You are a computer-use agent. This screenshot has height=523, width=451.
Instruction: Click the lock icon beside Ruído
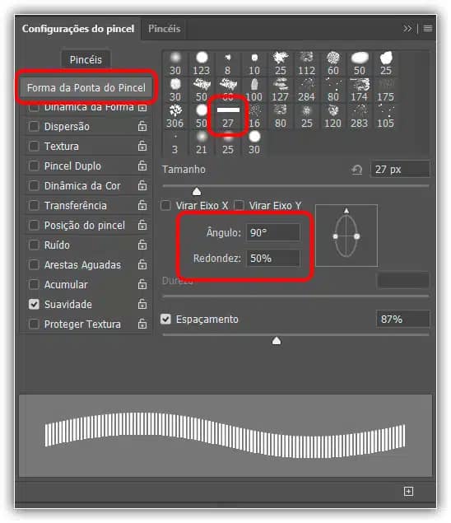coord(142,245)
